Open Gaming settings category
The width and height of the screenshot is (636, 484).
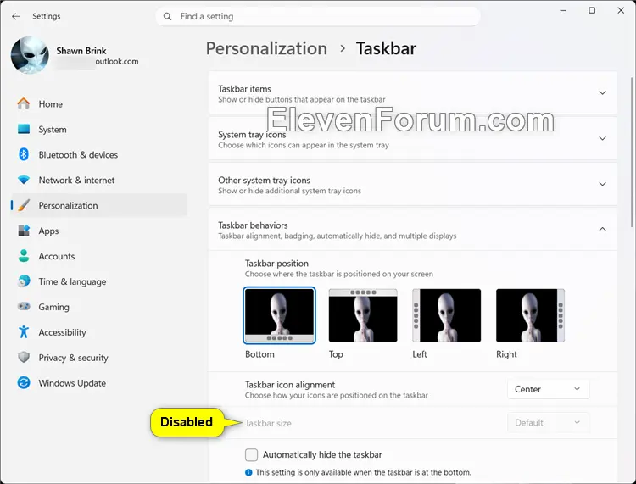click(99, 307)
